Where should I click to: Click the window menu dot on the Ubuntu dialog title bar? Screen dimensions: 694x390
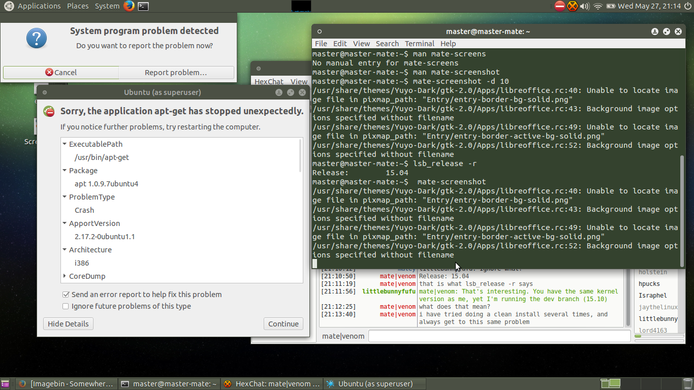tap(45, 92)
